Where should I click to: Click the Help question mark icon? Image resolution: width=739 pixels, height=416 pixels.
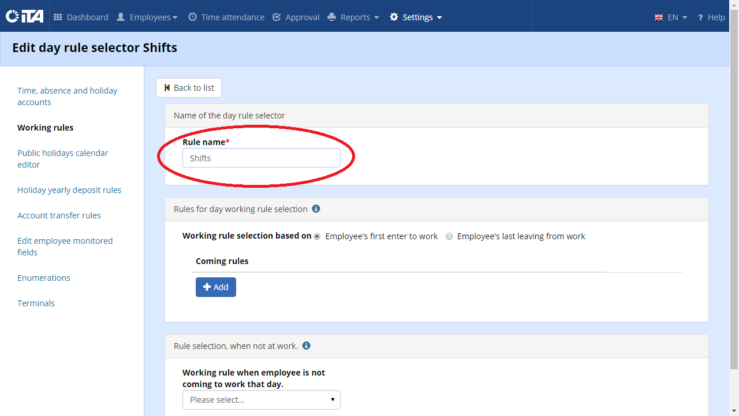pos(700,17)
